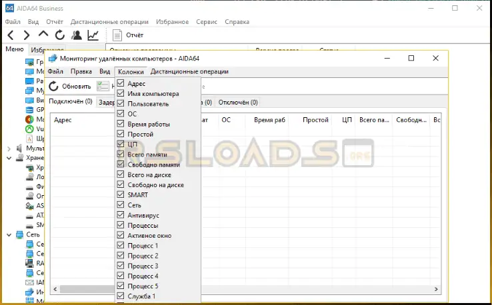Toggle the SMART column checkbox
Viewport: 492px width, 305px height.
tap(121, 194)
